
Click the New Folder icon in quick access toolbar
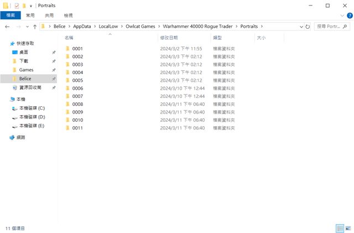point(24,6)
